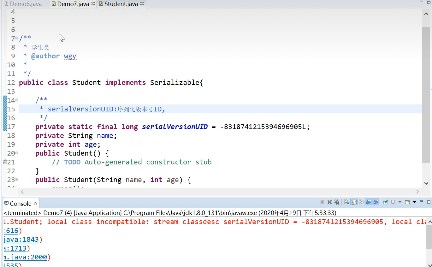Toggle Word Wrap in Console toolbar
Viewport: 432px width, 267px height.
pos(361,202)
